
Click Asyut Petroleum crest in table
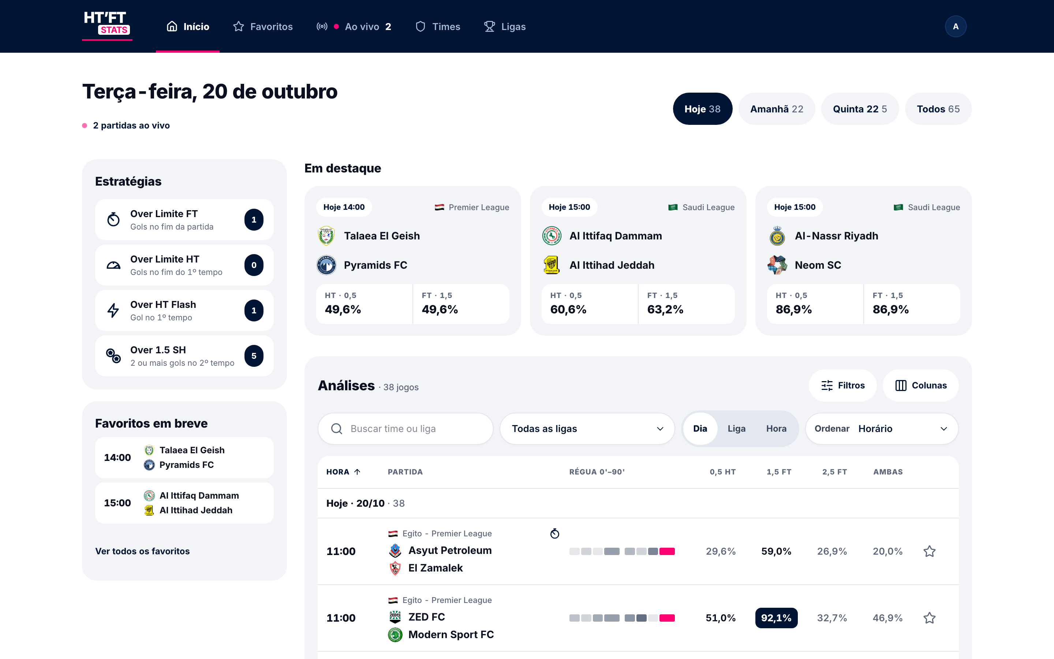tap(395, 551)
